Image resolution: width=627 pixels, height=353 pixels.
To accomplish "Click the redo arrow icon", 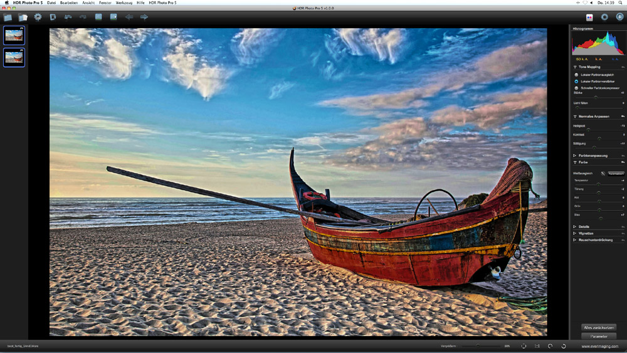I will 82,17.
